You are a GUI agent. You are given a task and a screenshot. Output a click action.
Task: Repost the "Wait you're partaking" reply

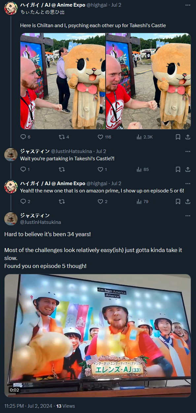[x=61, y=169]
